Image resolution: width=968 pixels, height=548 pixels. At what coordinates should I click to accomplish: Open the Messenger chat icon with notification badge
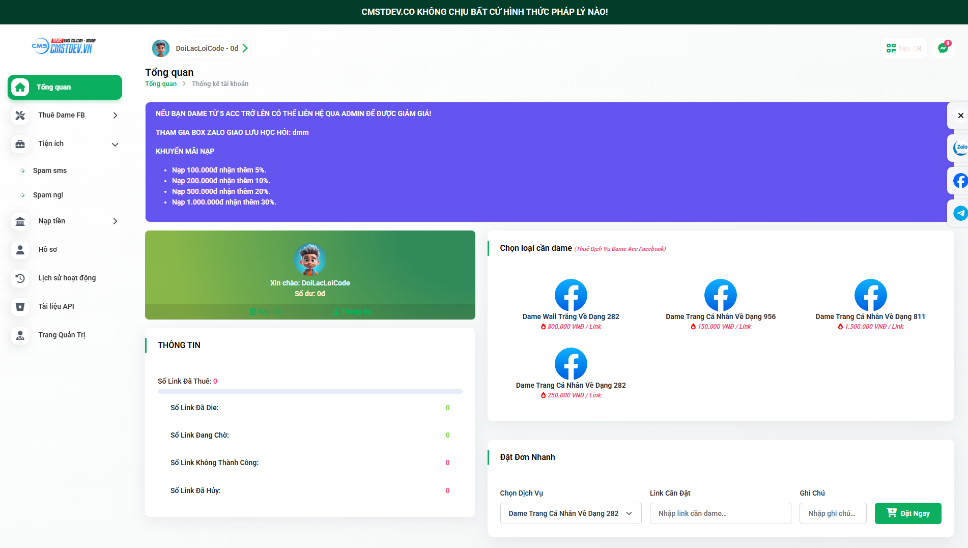click(x=943, y=48)
